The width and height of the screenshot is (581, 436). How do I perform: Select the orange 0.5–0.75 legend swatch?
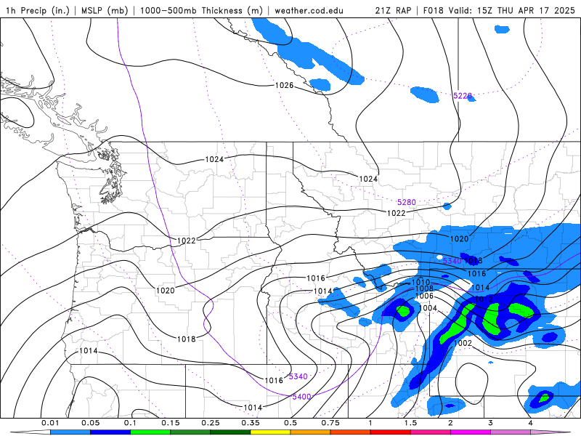[310, 432]
